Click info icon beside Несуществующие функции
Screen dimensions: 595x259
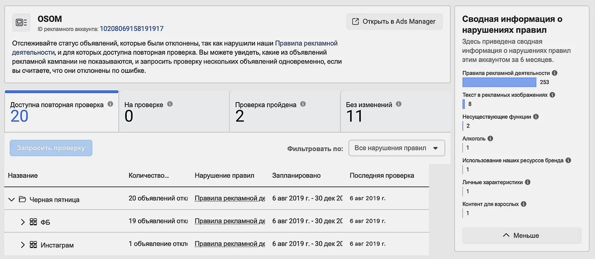536,116
